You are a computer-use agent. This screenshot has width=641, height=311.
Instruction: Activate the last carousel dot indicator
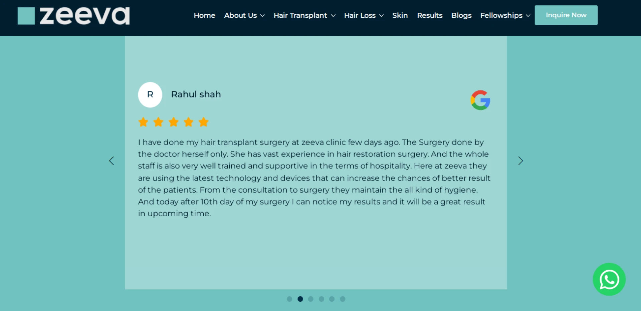(x=342, y=299)
